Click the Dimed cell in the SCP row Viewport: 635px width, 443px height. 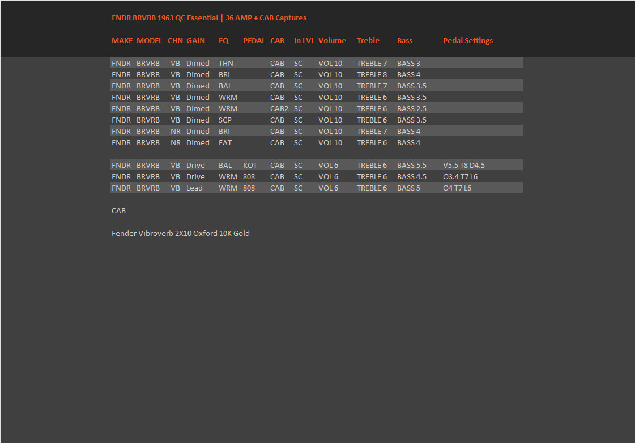tap(198, 120)
